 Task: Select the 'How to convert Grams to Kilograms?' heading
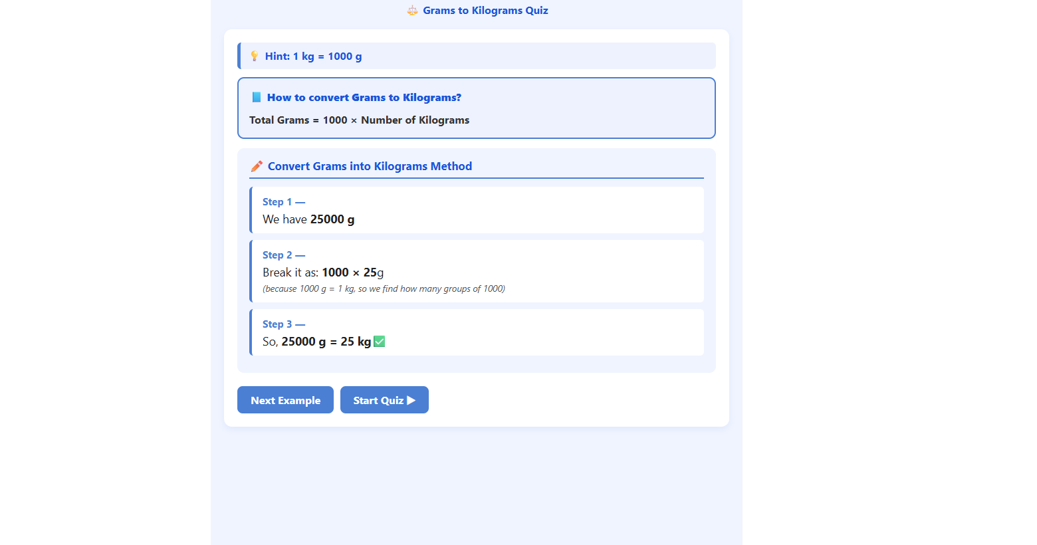(364, 98)
